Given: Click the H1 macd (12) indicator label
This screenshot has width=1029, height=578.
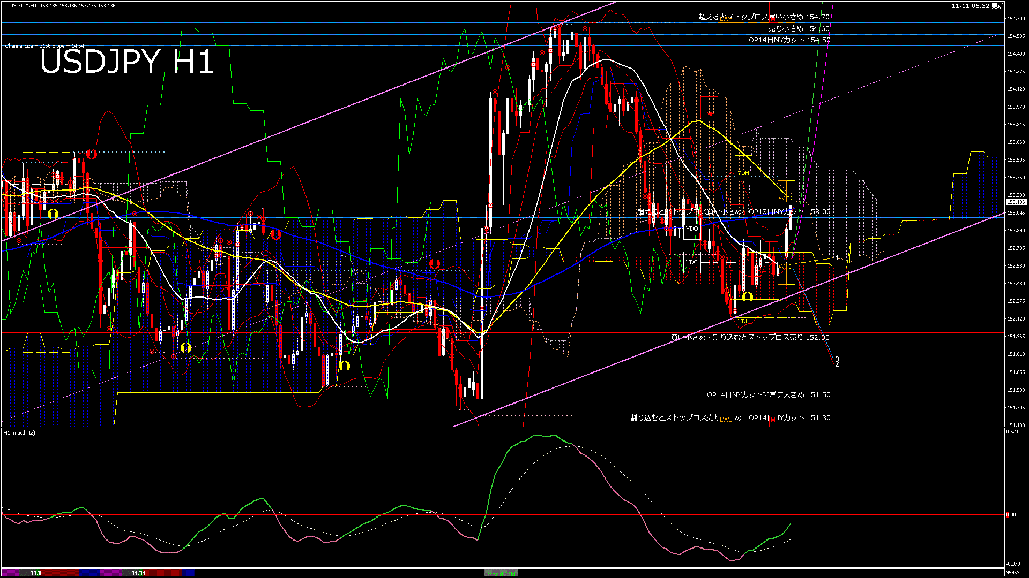Looking at the screenshot, I should pos(20,432).
